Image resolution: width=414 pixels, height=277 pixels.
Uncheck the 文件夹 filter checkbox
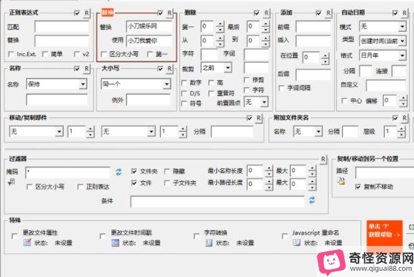[x=134, y=172]
